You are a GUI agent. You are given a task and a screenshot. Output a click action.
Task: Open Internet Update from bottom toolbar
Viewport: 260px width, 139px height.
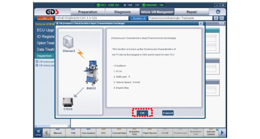click(x=211, y=133)
